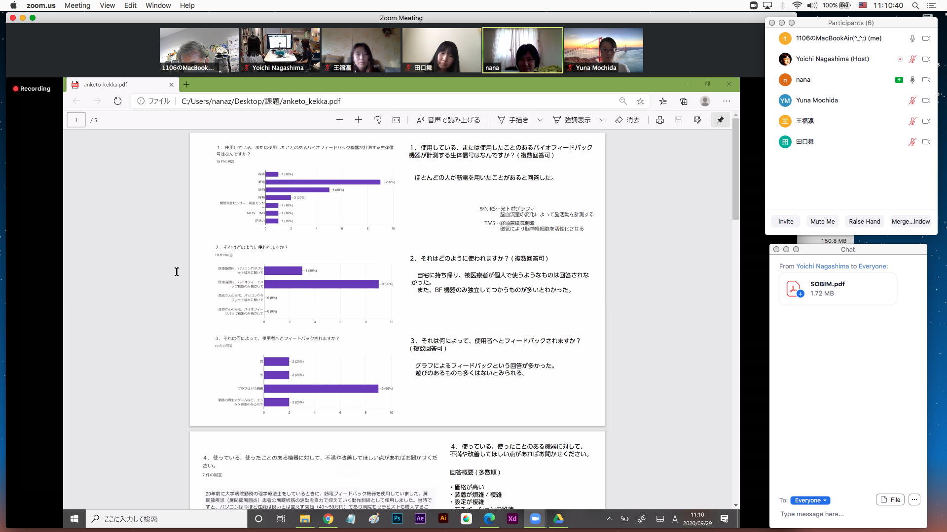Open the Meeting menu in menu bar
947x532 pixels.
pyautogui.click(x=77, y=5)
